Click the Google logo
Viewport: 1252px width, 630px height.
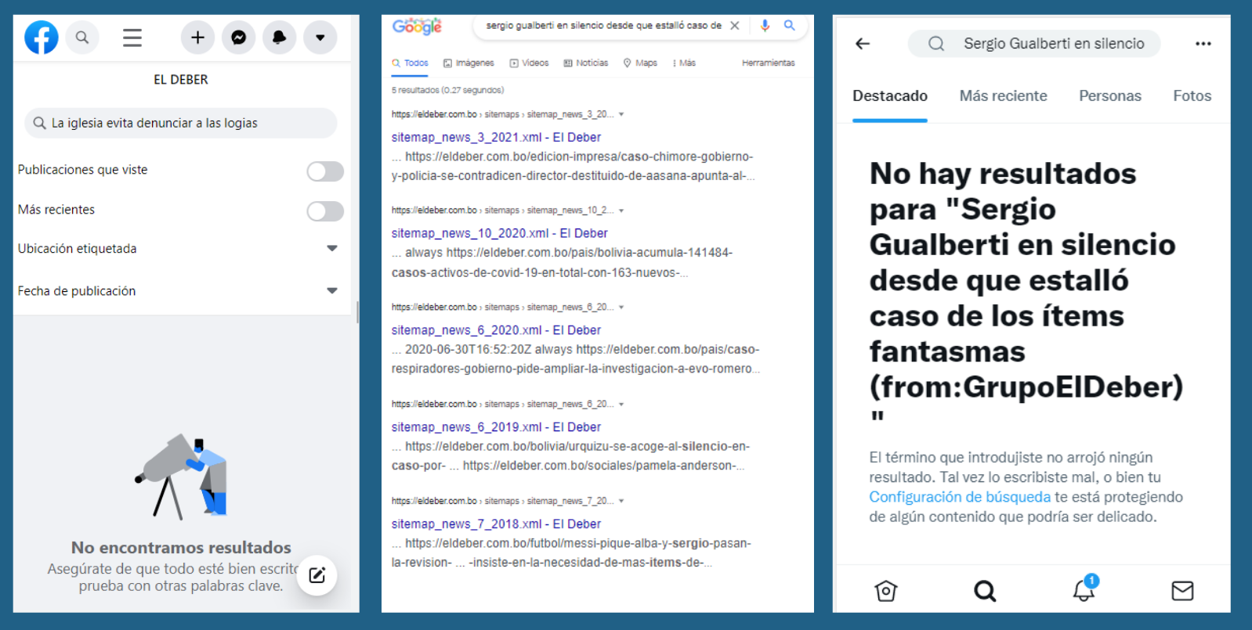coord(417,26)
